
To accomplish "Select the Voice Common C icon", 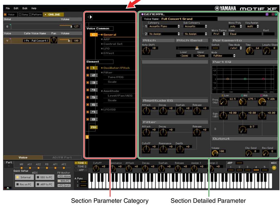I will tap(94, 34).
